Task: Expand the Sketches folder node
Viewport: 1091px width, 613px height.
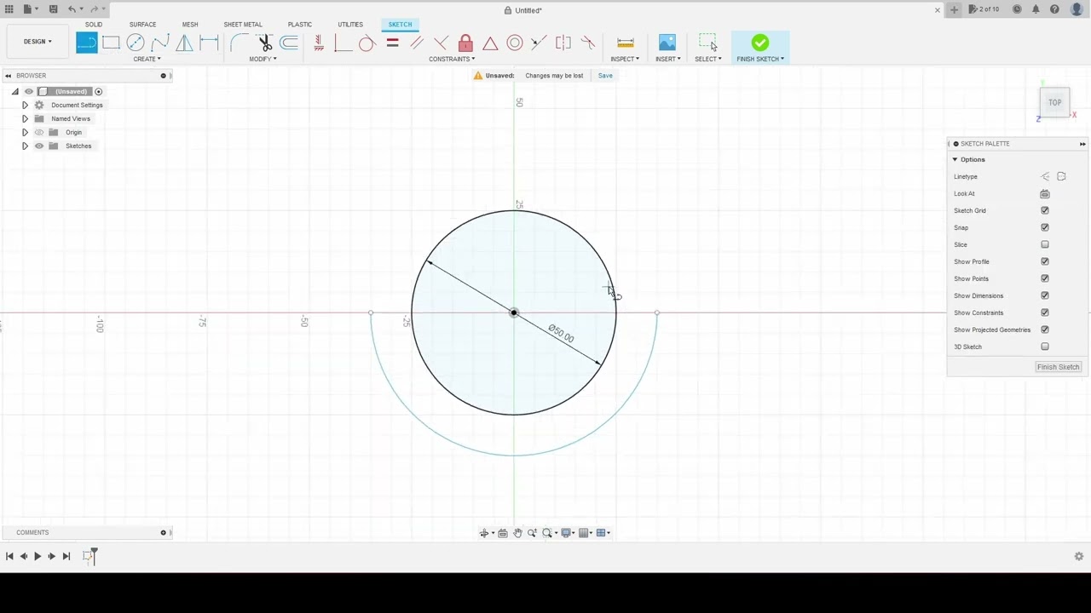Action: coord(25,146)
